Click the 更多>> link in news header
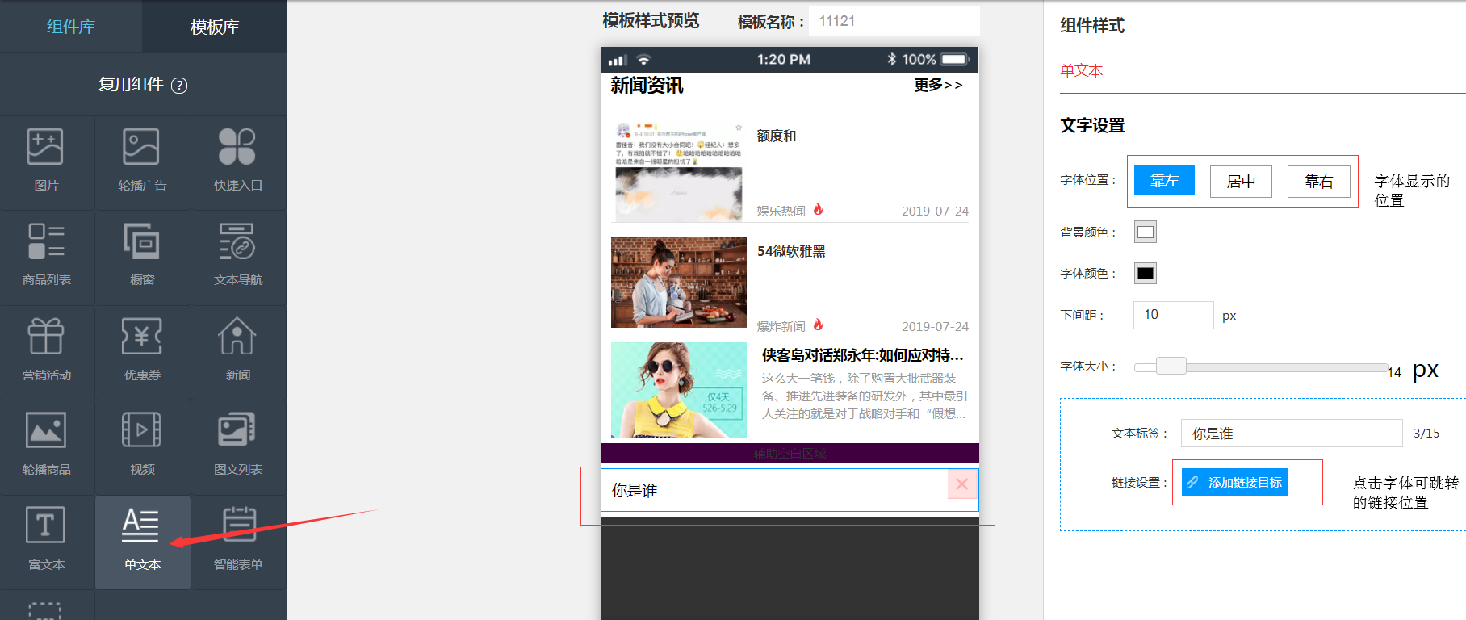This screenshot has height=620, width=1466. pyautogui.click(x=938, y=85)
